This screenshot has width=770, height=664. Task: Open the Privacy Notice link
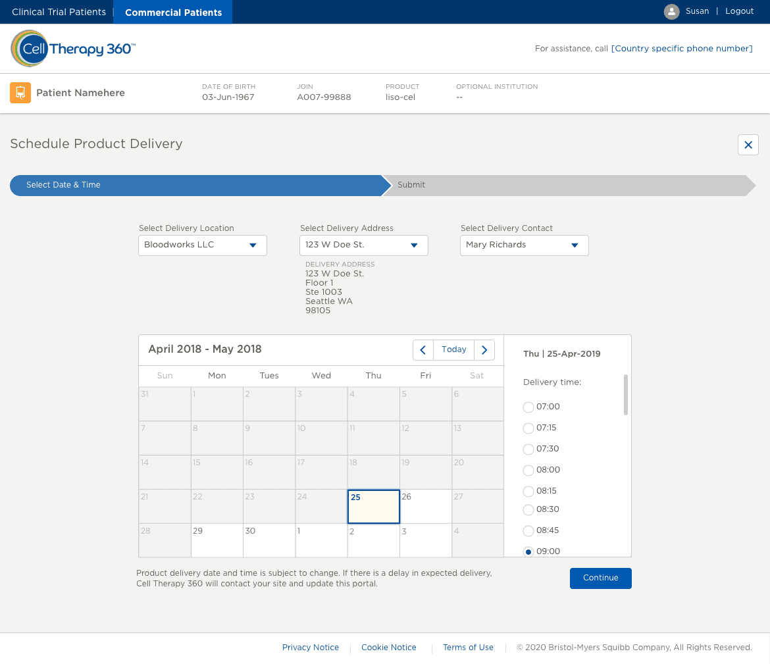(x=311, y=648)
